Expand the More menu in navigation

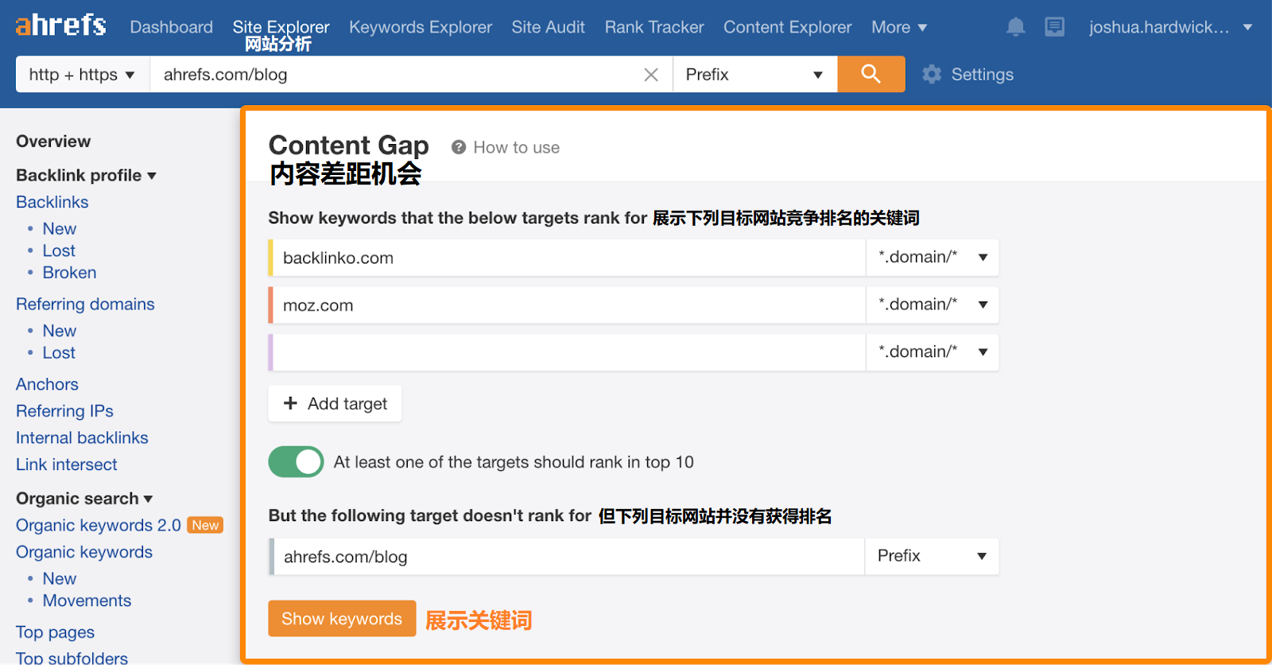tap(898, 27)
